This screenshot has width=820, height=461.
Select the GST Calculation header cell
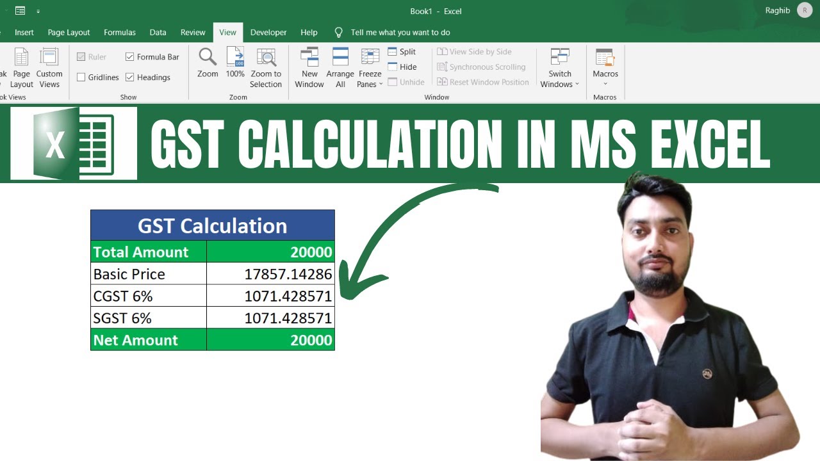213,225
